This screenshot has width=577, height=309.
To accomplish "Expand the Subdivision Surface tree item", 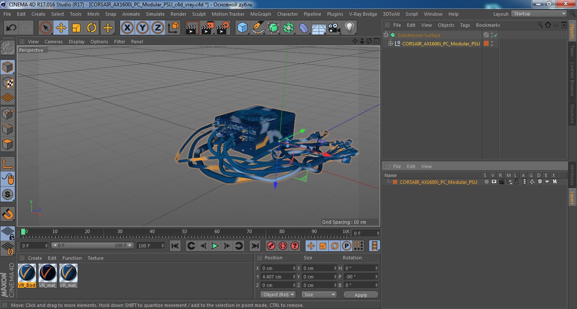I will pos(387,35).
